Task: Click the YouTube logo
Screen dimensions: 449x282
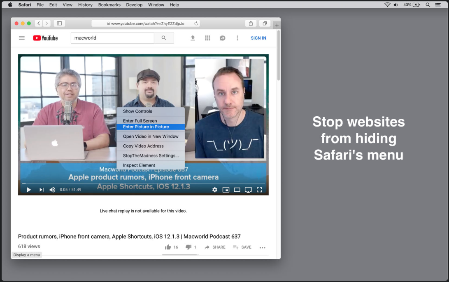Action: click(45, 38)
